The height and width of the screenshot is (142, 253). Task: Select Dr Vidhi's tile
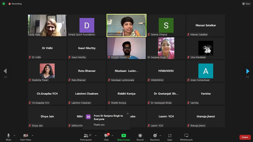(x=47, y=48)
